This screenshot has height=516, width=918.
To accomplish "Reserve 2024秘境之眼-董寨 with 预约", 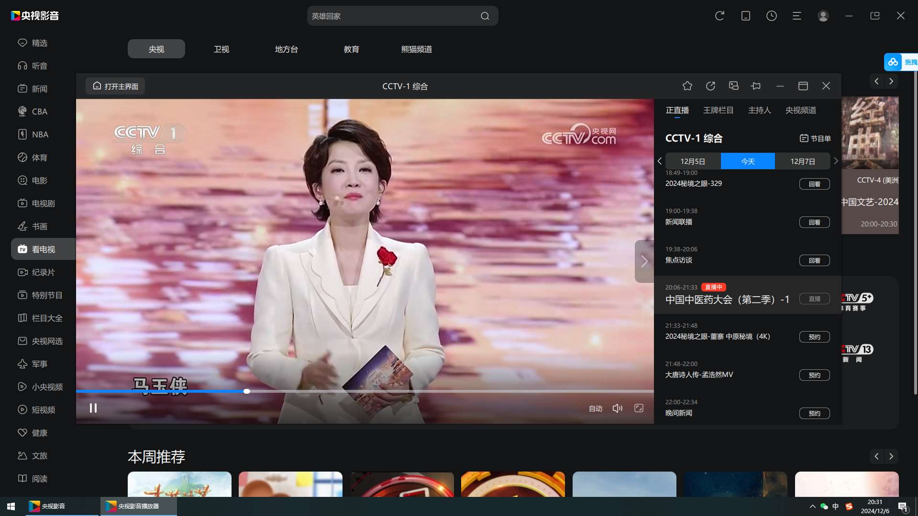I will [814, 337].
